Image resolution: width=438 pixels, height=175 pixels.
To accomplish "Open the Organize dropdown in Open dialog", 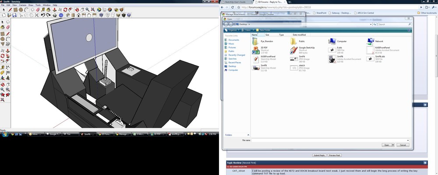I will [x=232, y=30].
